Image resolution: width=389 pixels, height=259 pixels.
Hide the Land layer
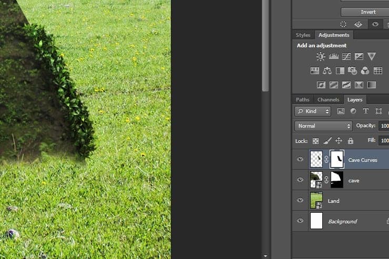coord(300,200)
